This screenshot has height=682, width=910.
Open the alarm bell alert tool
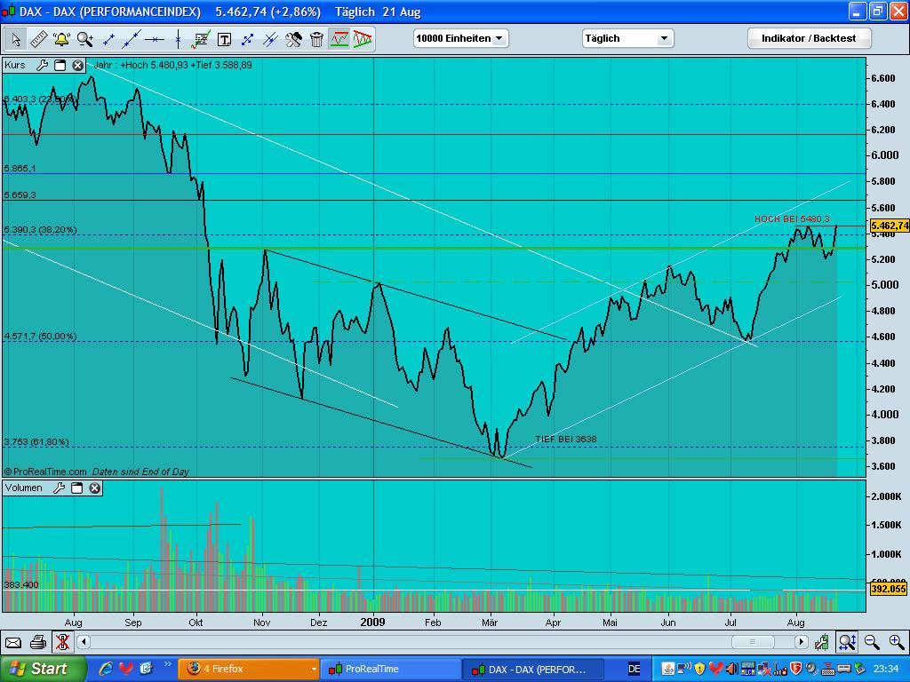[61, 39]
